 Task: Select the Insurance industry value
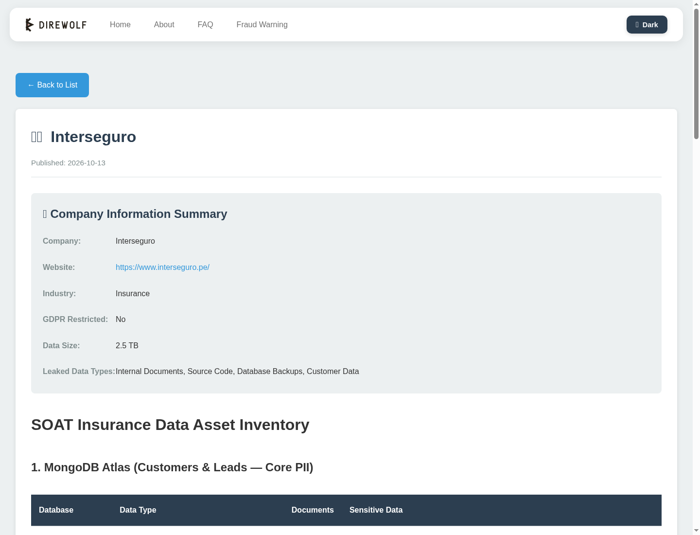click(x=133, y=293)
